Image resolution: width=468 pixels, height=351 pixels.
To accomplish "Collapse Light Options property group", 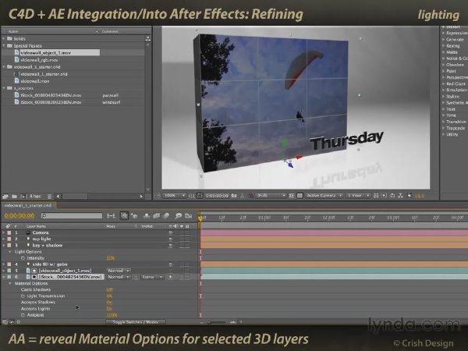I will pos(10,252).
